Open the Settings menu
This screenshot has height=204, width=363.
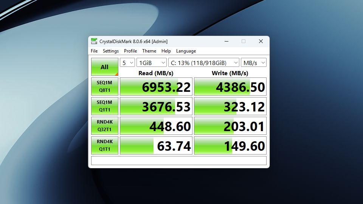tap(111, 51)
